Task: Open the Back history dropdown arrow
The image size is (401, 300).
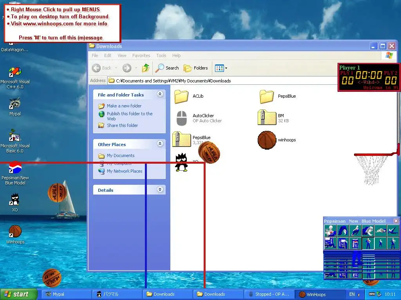Action: click(116, 68)
